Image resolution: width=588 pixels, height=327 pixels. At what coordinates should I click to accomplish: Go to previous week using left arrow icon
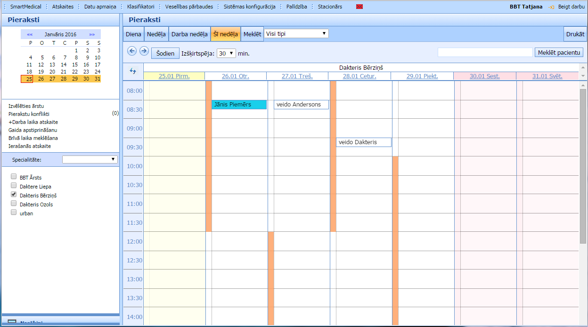[x=132, y=51]
